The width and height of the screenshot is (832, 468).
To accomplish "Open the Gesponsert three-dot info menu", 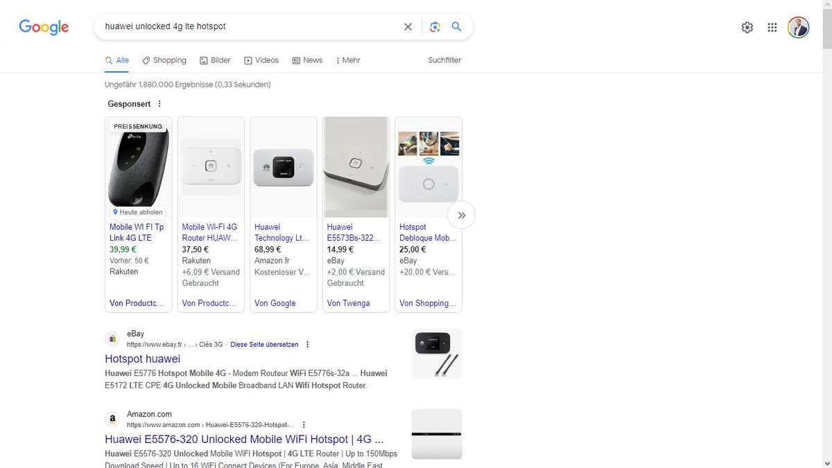I will (159, 104).
